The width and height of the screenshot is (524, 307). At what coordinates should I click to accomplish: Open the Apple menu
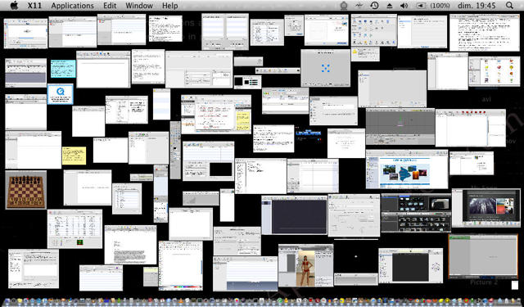(14, 6)
